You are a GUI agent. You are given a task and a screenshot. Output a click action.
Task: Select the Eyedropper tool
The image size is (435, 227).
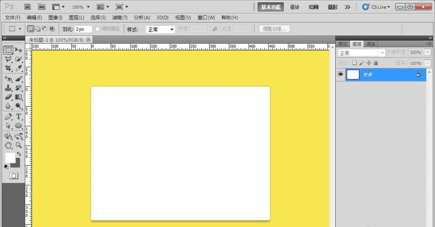pyautogui.click(x=19, y=68)
